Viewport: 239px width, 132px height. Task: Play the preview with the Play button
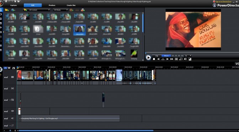(x=148, y=57)
